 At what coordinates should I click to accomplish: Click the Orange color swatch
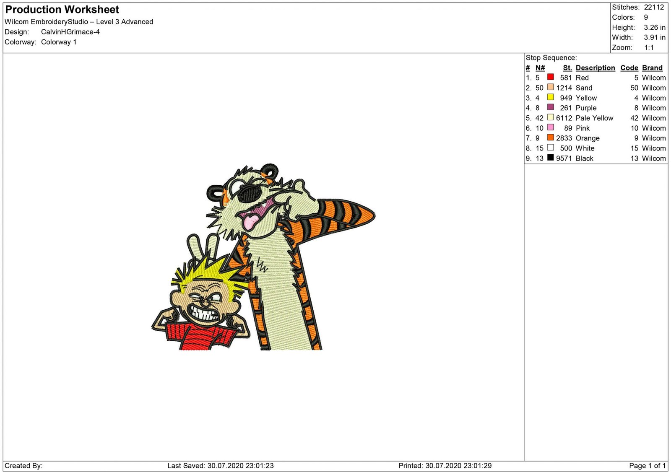tap(550, 138)
